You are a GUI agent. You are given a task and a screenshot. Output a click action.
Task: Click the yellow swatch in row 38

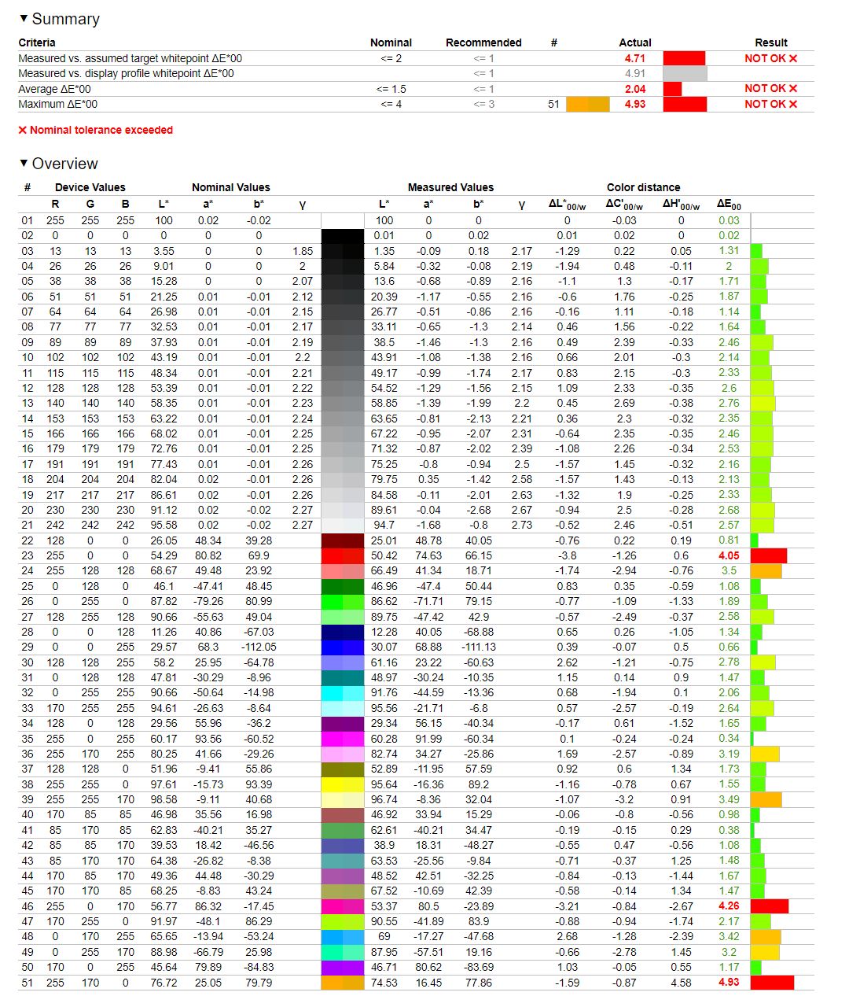(x=343, y=784)
